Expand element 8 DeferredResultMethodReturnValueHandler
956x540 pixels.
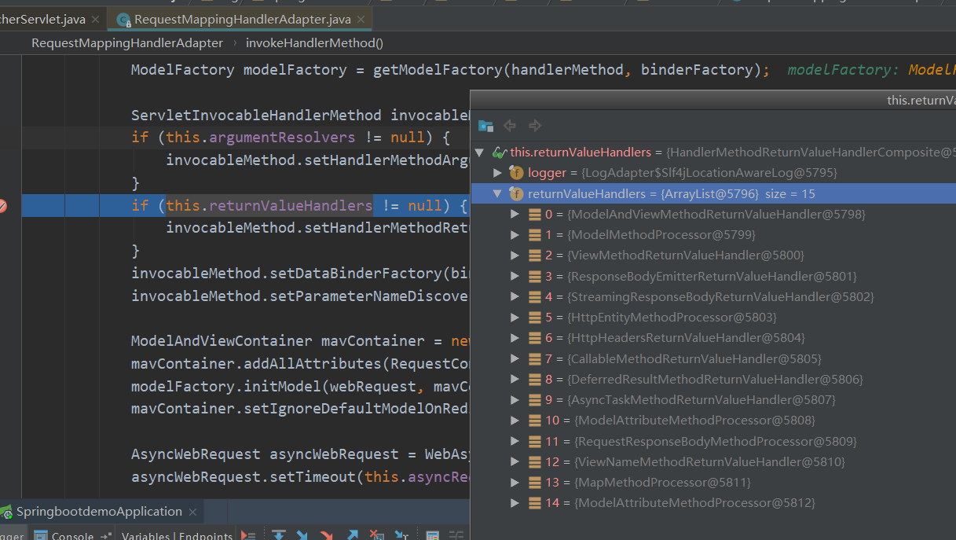coord(515,379)
